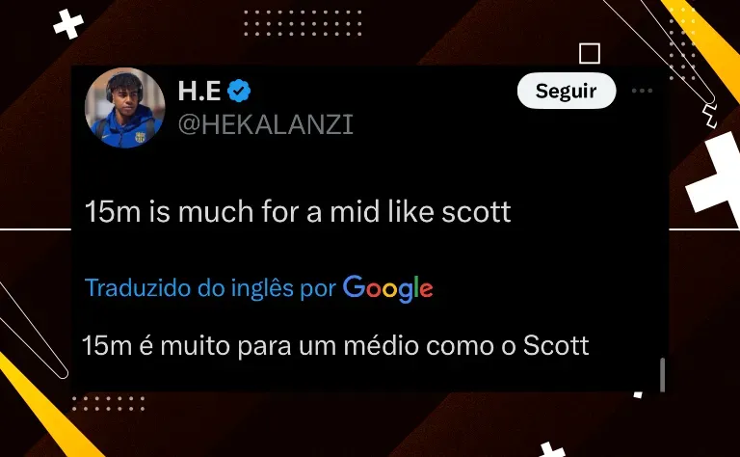Open the H.E profile picture
The width and height of the screenshot is (740, 457).
point(125,108)
